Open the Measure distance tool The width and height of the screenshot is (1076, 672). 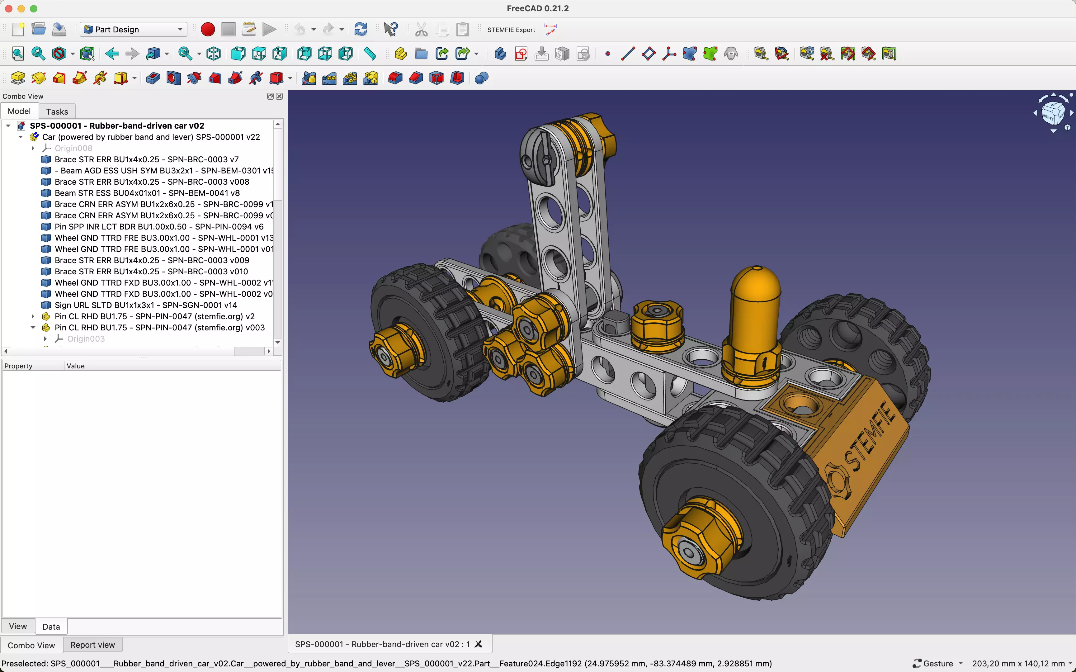point(370,54)
